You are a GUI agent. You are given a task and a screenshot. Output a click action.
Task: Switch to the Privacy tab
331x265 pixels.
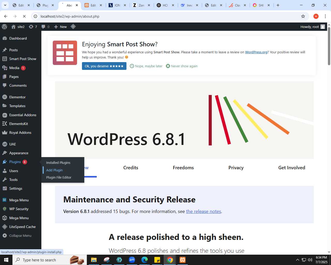236,168
